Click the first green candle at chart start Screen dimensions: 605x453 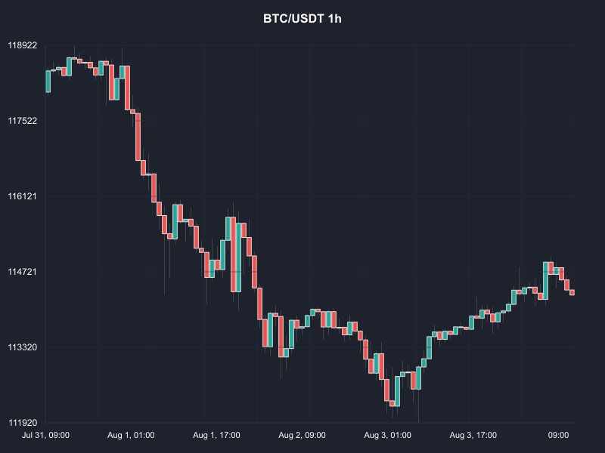(x=48, y=82)
